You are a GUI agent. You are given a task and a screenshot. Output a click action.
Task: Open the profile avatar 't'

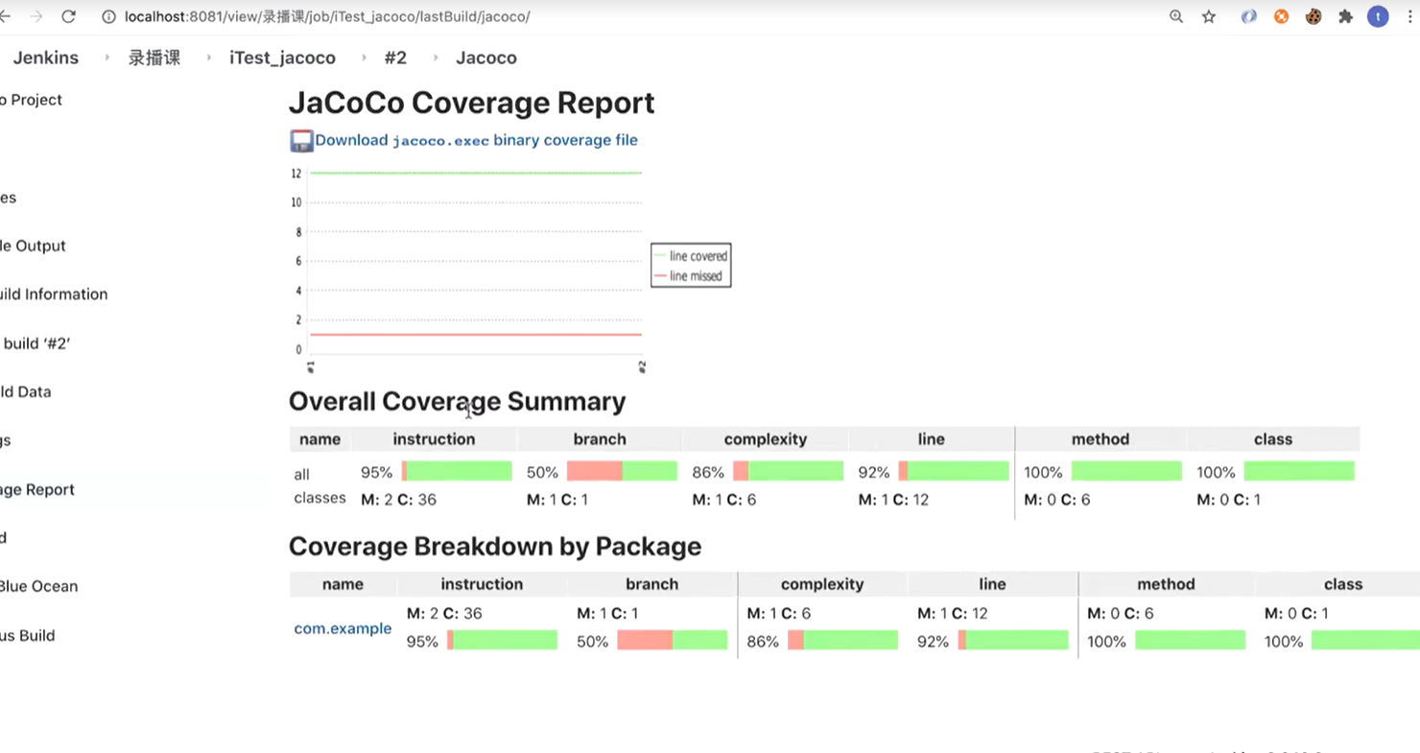(x=1378, y=16)
